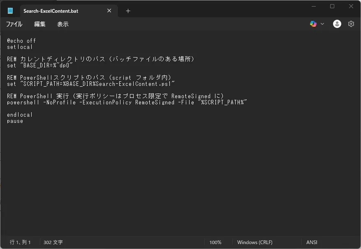
Task: Close the Search-ExcelContent.bat tab
Action: click(x=109, y=11)
